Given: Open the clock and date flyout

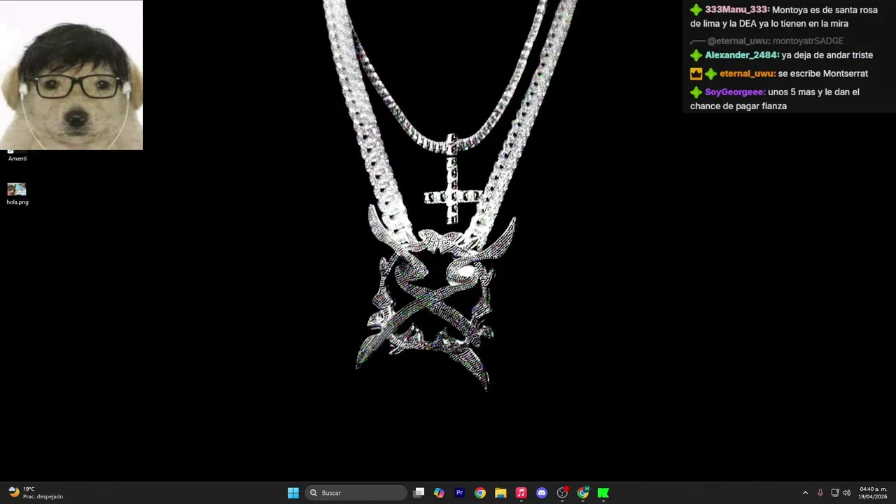Looking at the screenshot, I should [x=873, y=493].
